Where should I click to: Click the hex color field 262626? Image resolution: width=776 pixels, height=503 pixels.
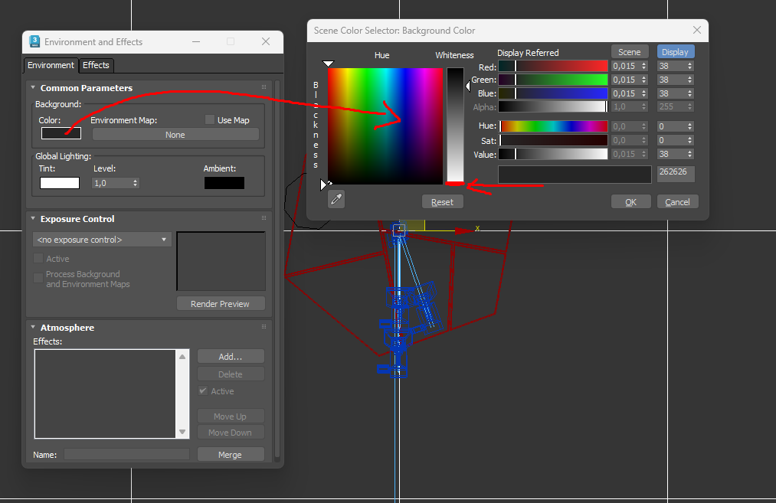click(x=676, y=174)
